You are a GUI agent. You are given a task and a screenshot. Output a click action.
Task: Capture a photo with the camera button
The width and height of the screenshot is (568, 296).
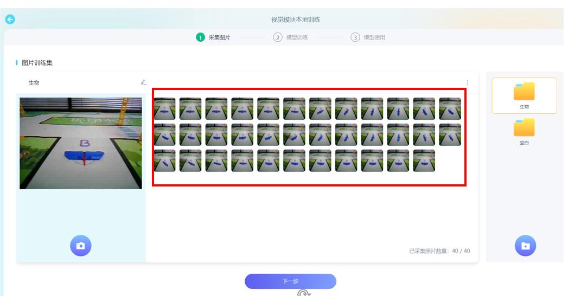pos(80,246)
